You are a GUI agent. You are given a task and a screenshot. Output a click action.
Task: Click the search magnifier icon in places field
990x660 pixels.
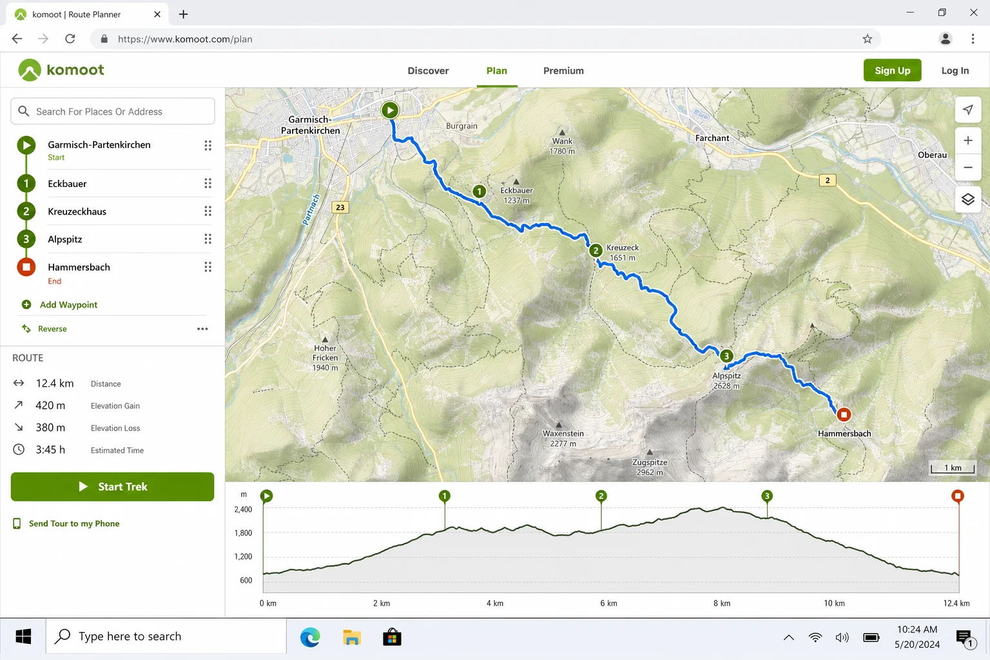(24, 111)
